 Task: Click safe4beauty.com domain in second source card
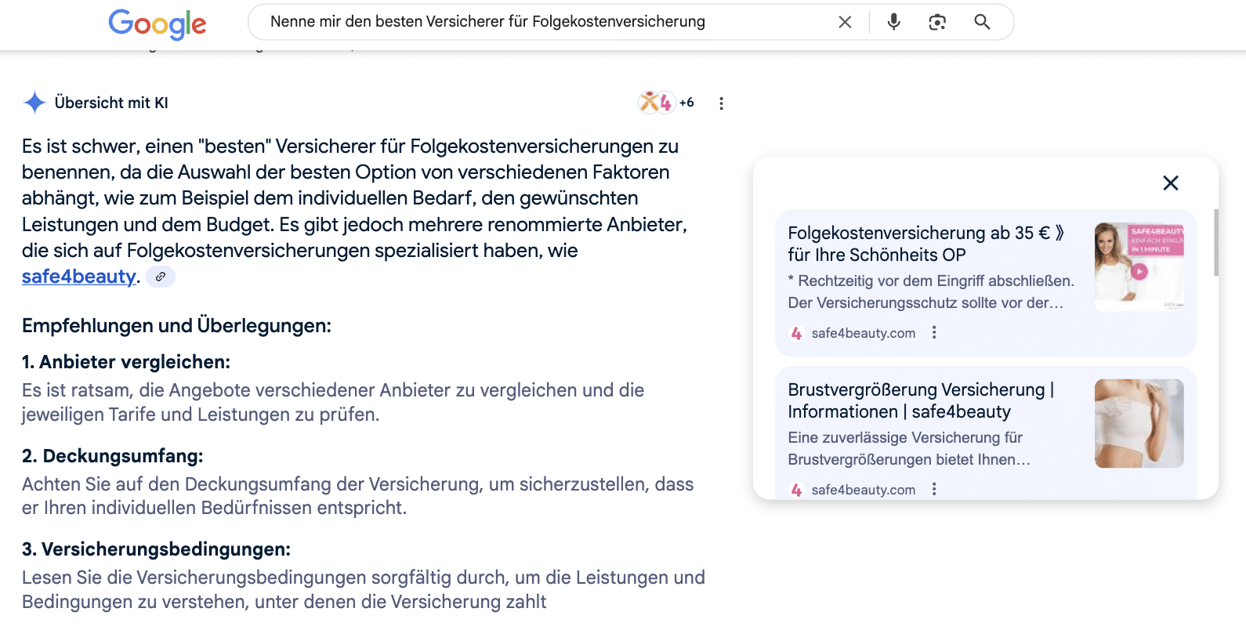864,490
